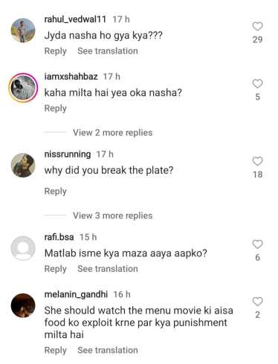View iamxshahbaz's story ring avatar
Screen dimensions: 278x364
click(23, 88)
